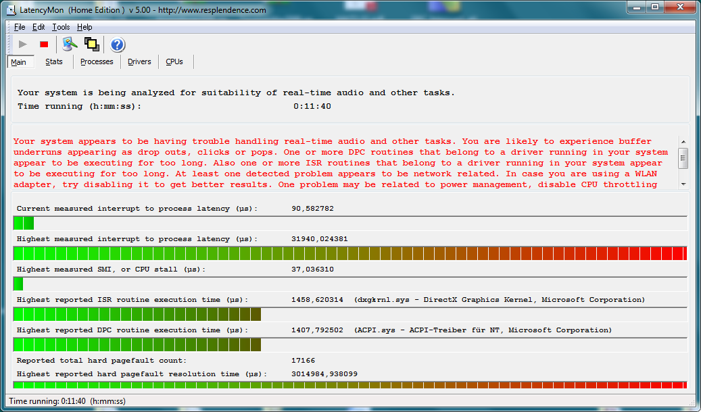The image size is (701, 412).
Task: Click 'Reported total hard pagefault count' label
Action: 101,361
